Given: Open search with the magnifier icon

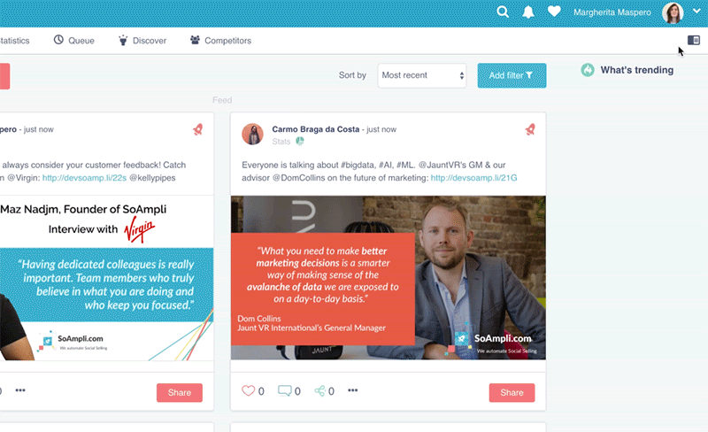Looking at the screenshot, I should coord(503,12).
